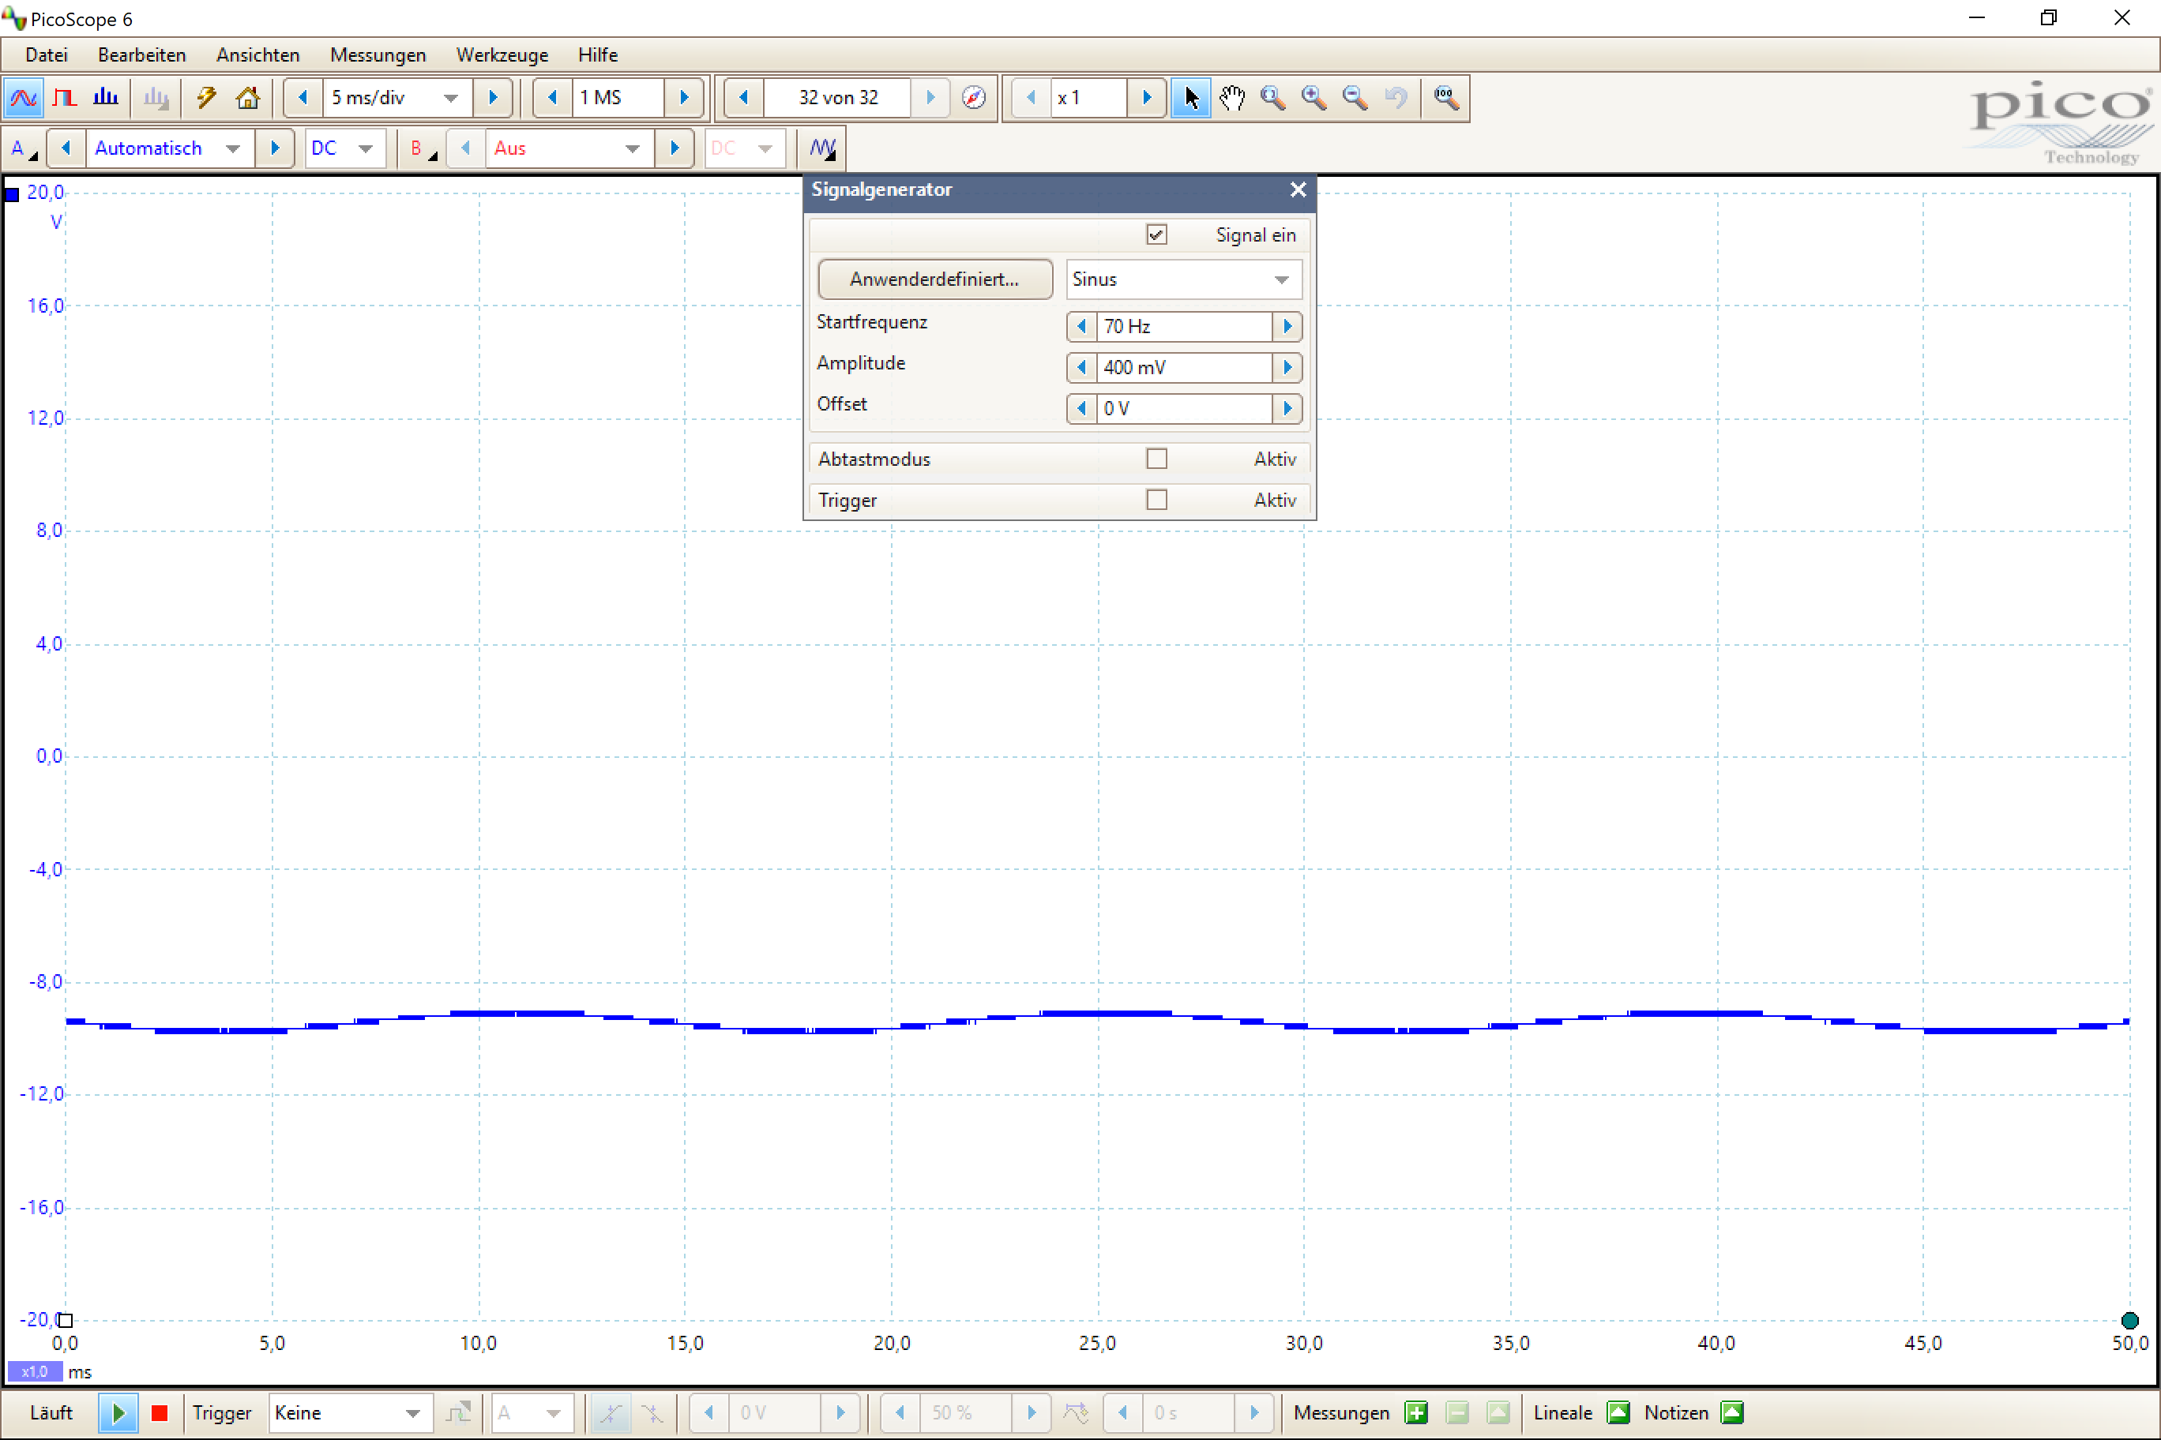Open channel A DC coupling dropdown
The width and height of the screenshot is (2161, 1440).
pos(344,148)
